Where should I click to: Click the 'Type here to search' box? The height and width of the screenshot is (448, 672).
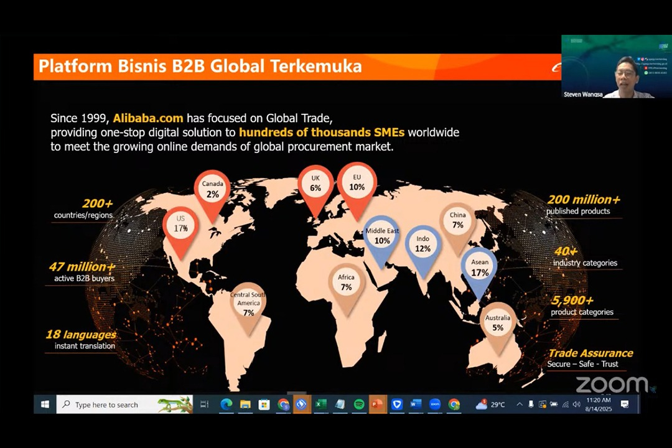tap(124, 404)
